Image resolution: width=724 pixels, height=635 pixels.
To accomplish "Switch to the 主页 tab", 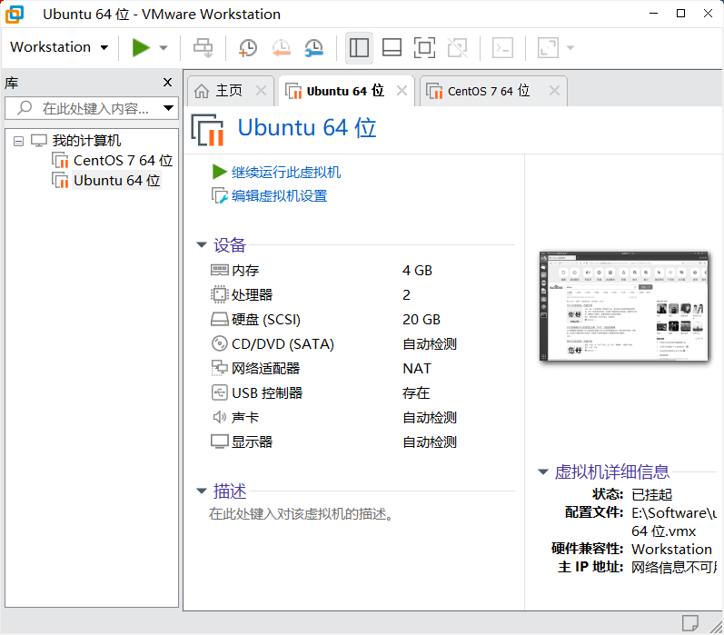I will tap(229, 91).
